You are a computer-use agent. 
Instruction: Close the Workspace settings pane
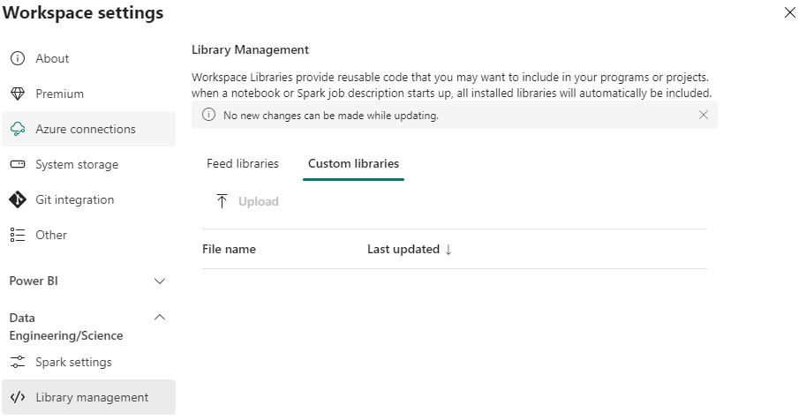[x=789, y=12]
